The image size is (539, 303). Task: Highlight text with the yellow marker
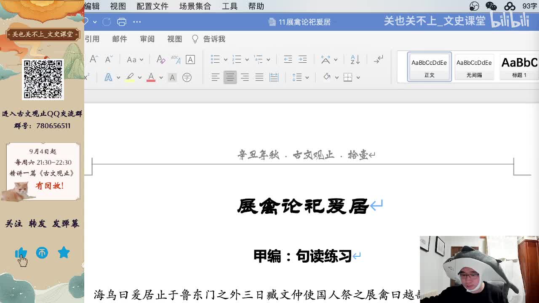pos(130,77)
